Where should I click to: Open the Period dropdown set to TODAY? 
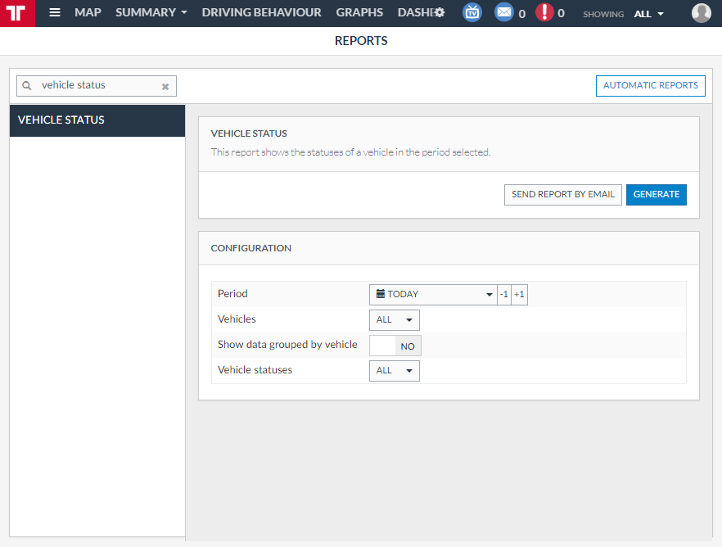432,294
